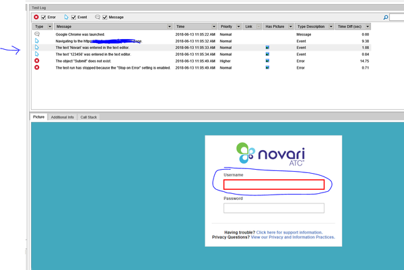Click event icon of the '123456' text row
404x270 pixels.
point(37,54)
